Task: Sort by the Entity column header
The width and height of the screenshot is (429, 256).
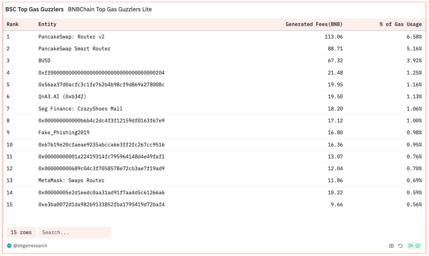Action: 47,24
